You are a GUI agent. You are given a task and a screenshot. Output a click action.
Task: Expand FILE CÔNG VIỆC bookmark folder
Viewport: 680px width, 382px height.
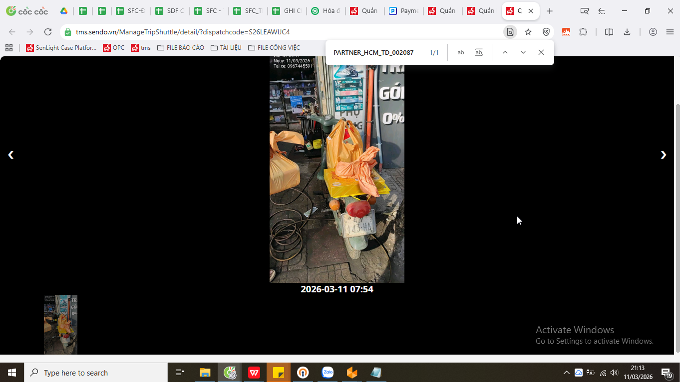tap(274, 48)
